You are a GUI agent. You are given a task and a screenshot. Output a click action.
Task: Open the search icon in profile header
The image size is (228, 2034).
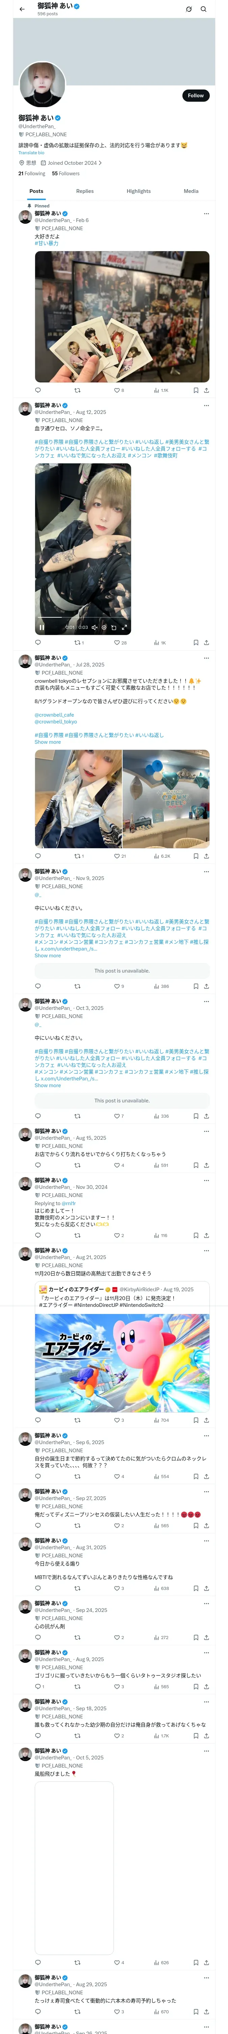pos(204,9)
